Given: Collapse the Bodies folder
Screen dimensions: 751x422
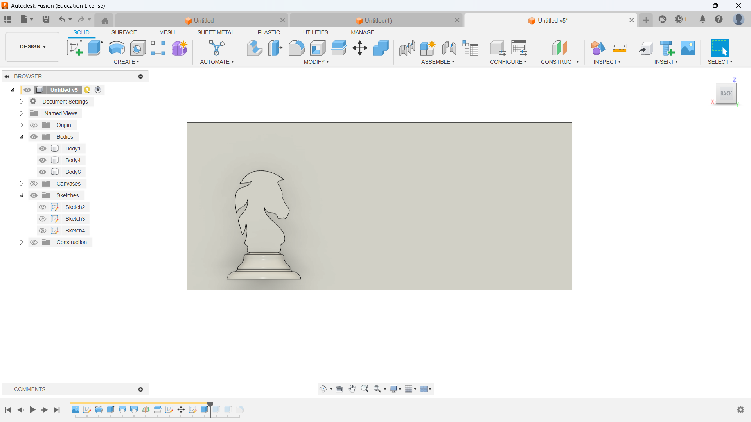Looking at the screenshot, I should pos(22,137).
